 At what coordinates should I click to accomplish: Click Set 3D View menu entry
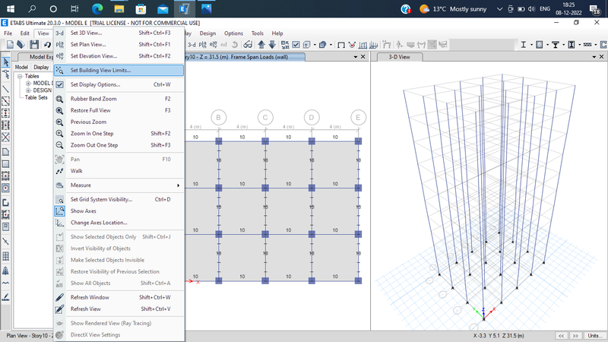(119, 33)
